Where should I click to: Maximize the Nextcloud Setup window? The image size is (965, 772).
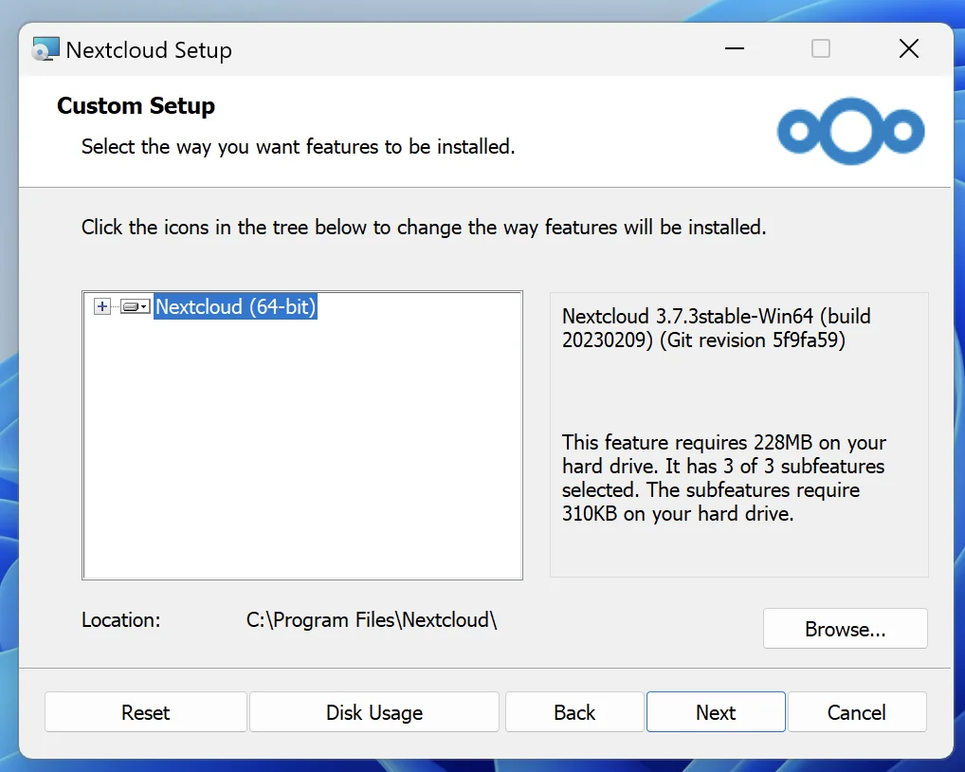(820, 48)
